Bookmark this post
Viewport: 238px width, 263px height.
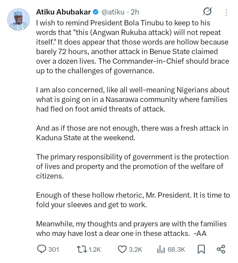click(201, 249)
